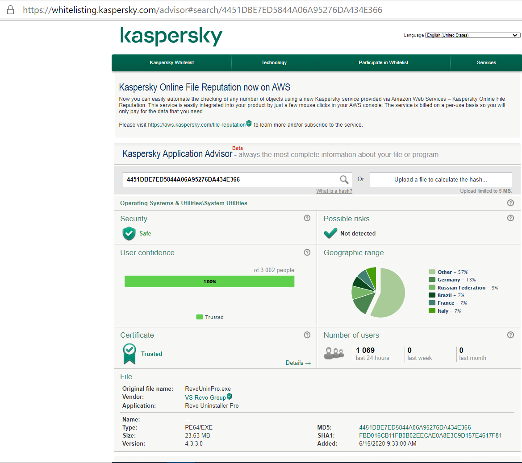Click shield badge next to VS Revo Group
The width and height of the screenshot is (522, 463).
coord(229,397)
